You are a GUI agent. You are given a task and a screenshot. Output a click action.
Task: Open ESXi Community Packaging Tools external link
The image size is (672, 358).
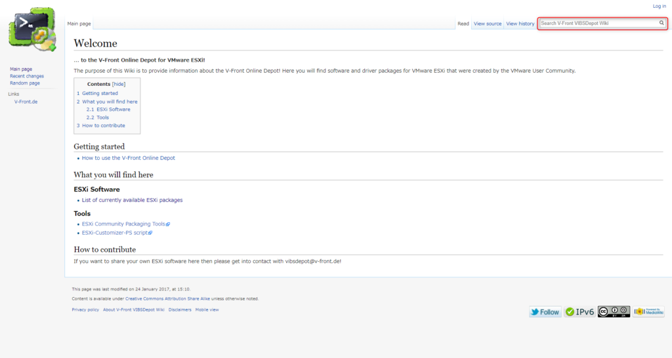click(125, 224)
